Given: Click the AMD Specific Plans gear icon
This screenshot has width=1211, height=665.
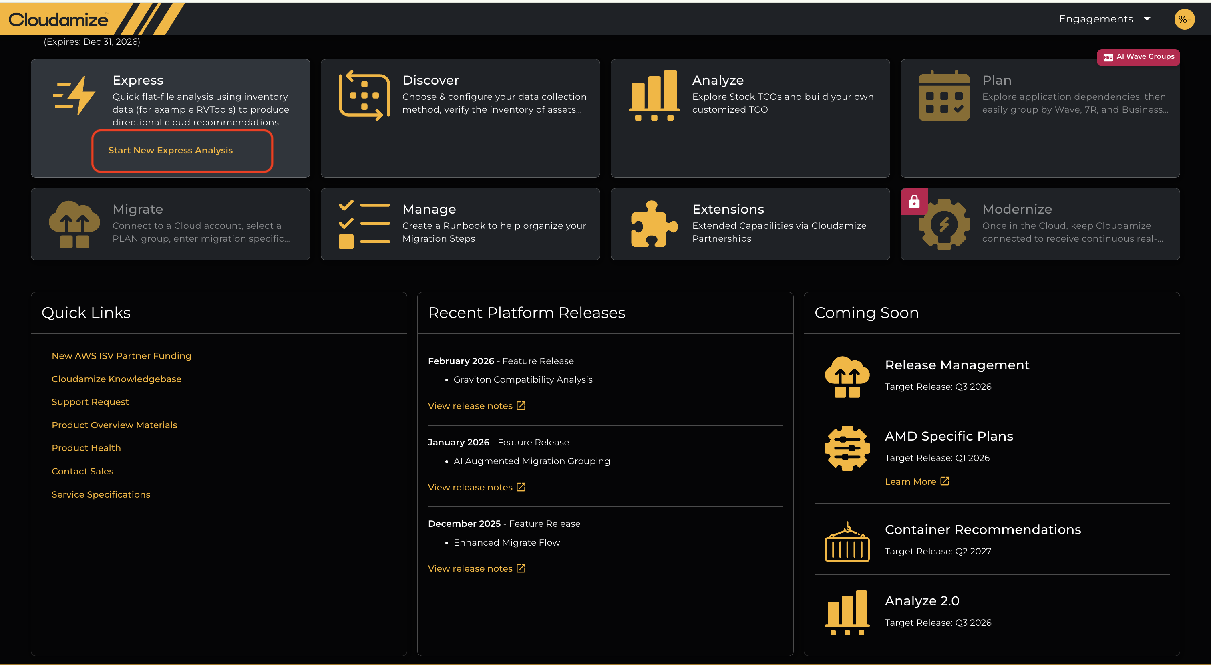Looking at the screenshot, I should pos(847,448).
